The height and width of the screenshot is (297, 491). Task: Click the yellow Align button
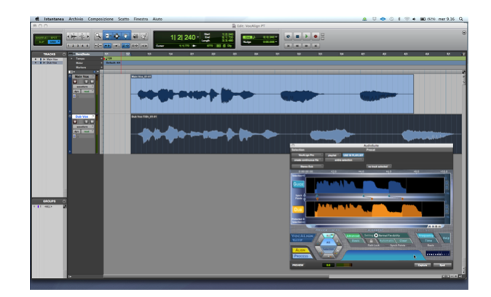click(300, 250)
